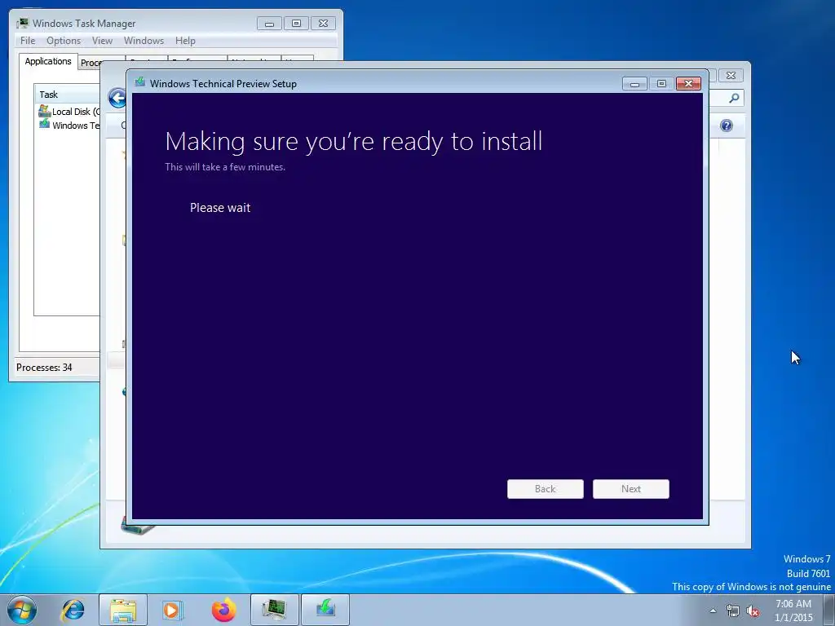Image resolution: width=835 pixels, height=626 pixels.
Task: Switch to Task Manager taskbar button
Action: [274, 610]
